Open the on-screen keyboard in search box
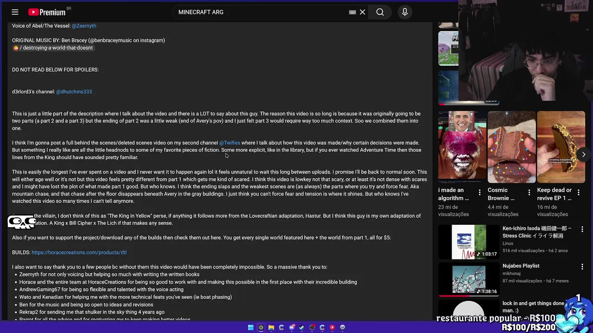The width and height of the screenshot is (593, 333). [352, 12]
